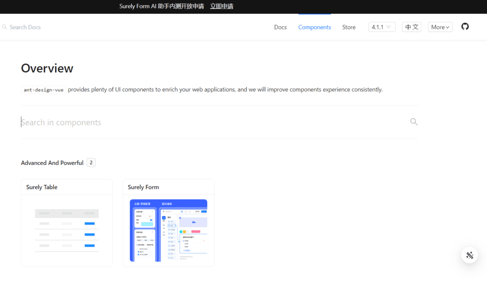Image resolution: width=487 pixels, height=281 pixels.
Task: Click the Advanced And Powerful count badge
Action: pyautogui.click(x=91, y=163)
